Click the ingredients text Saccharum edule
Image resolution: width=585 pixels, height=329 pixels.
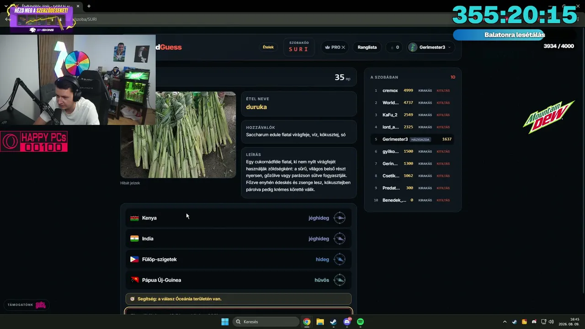click(x=296, y=135)
